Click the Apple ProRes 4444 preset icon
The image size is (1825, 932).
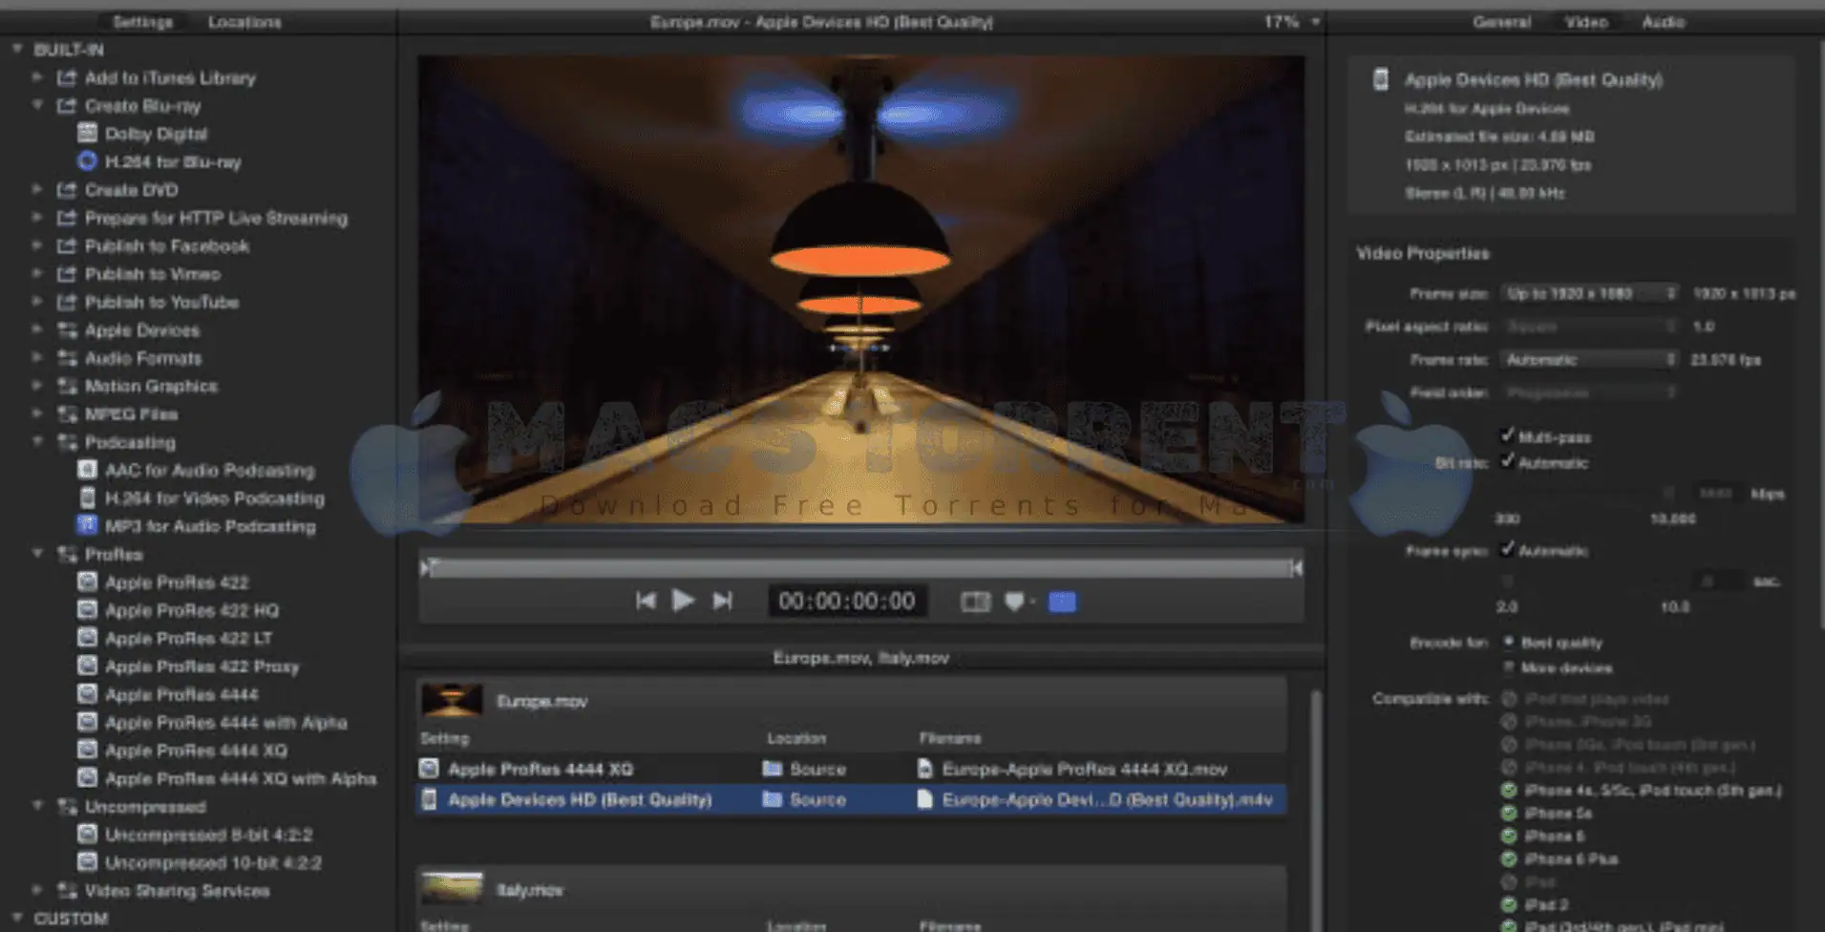87,693
